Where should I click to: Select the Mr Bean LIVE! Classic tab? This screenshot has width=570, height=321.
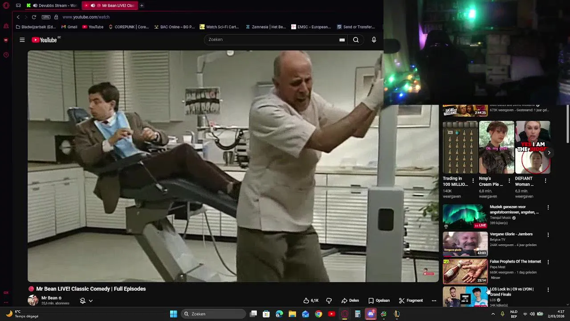(110, 5)
